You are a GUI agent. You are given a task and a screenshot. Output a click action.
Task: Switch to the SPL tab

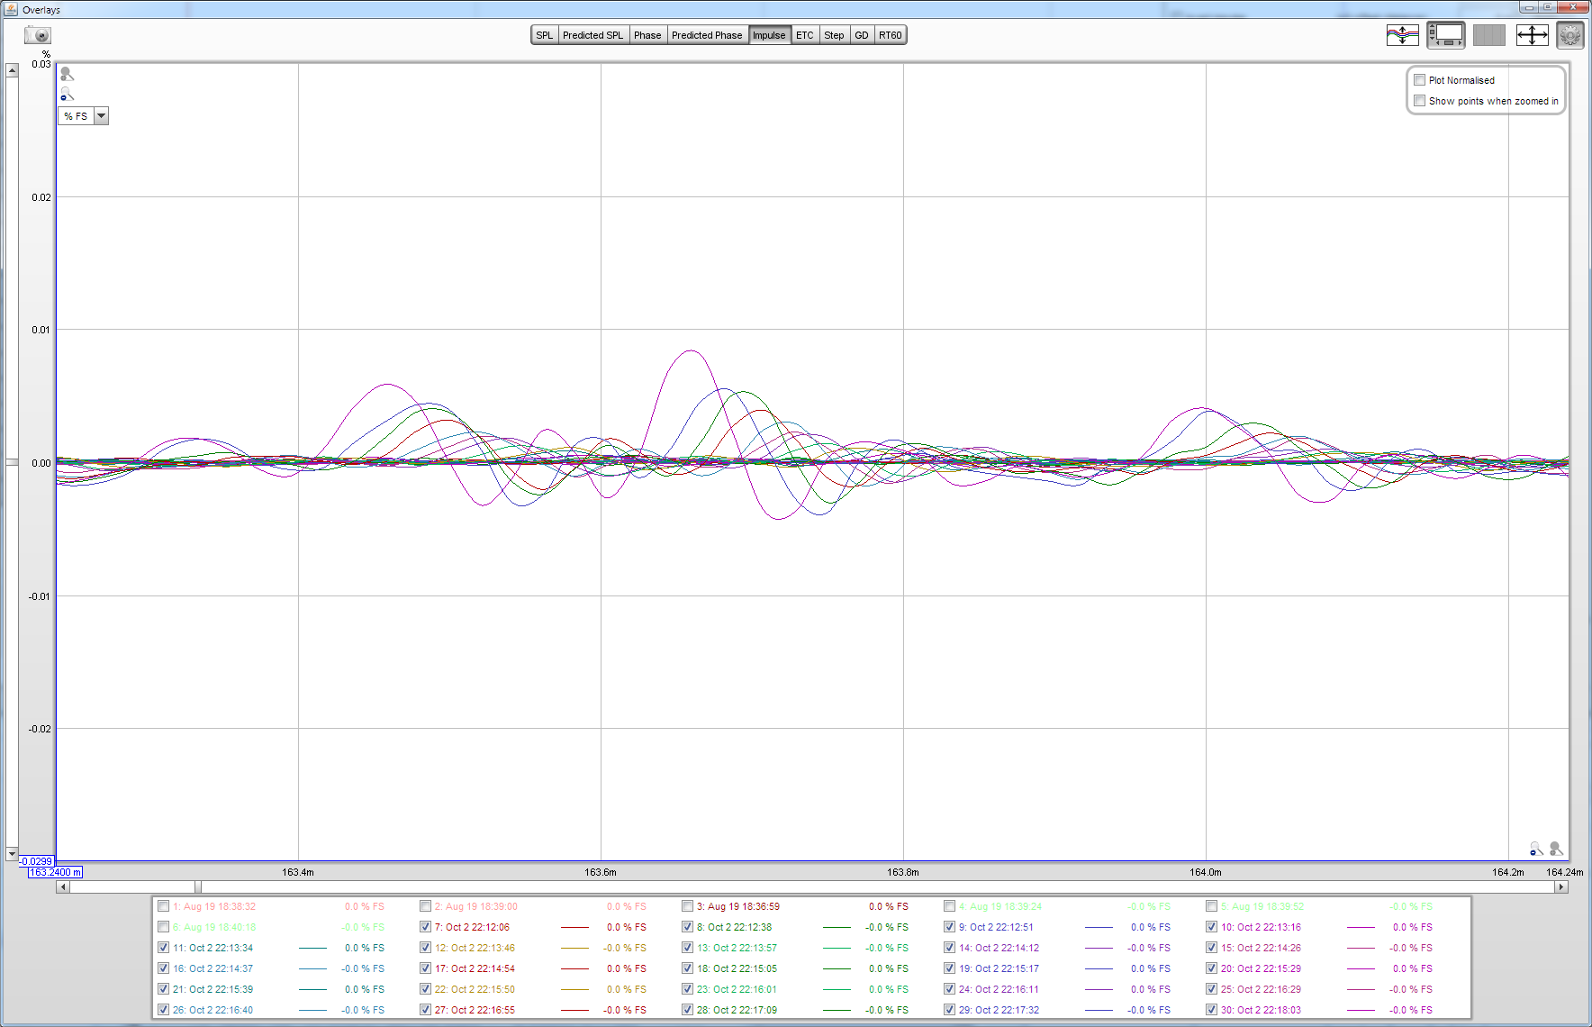click(544, 35)
